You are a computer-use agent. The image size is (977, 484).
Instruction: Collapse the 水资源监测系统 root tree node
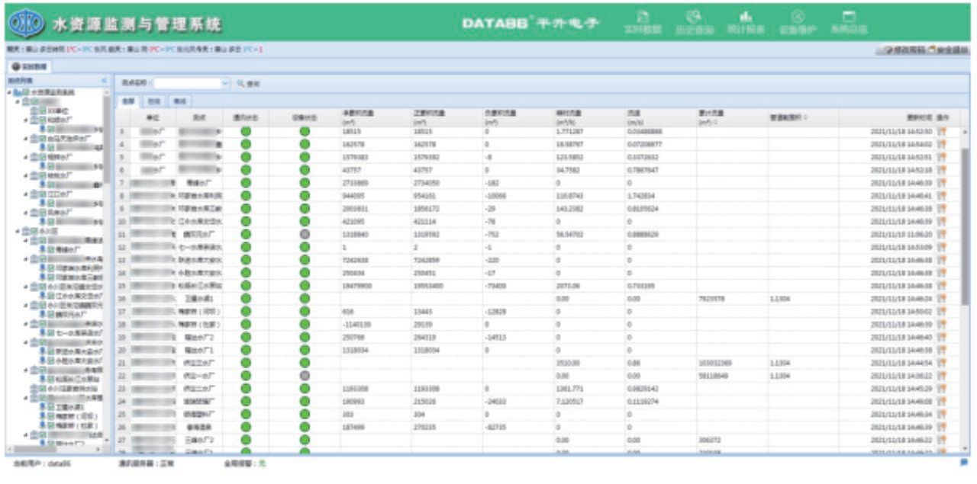click(x=9, y=92)
